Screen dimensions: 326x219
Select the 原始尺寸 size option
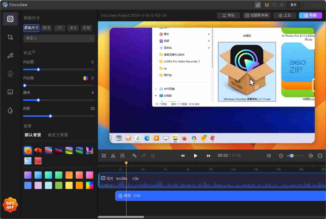31,28
